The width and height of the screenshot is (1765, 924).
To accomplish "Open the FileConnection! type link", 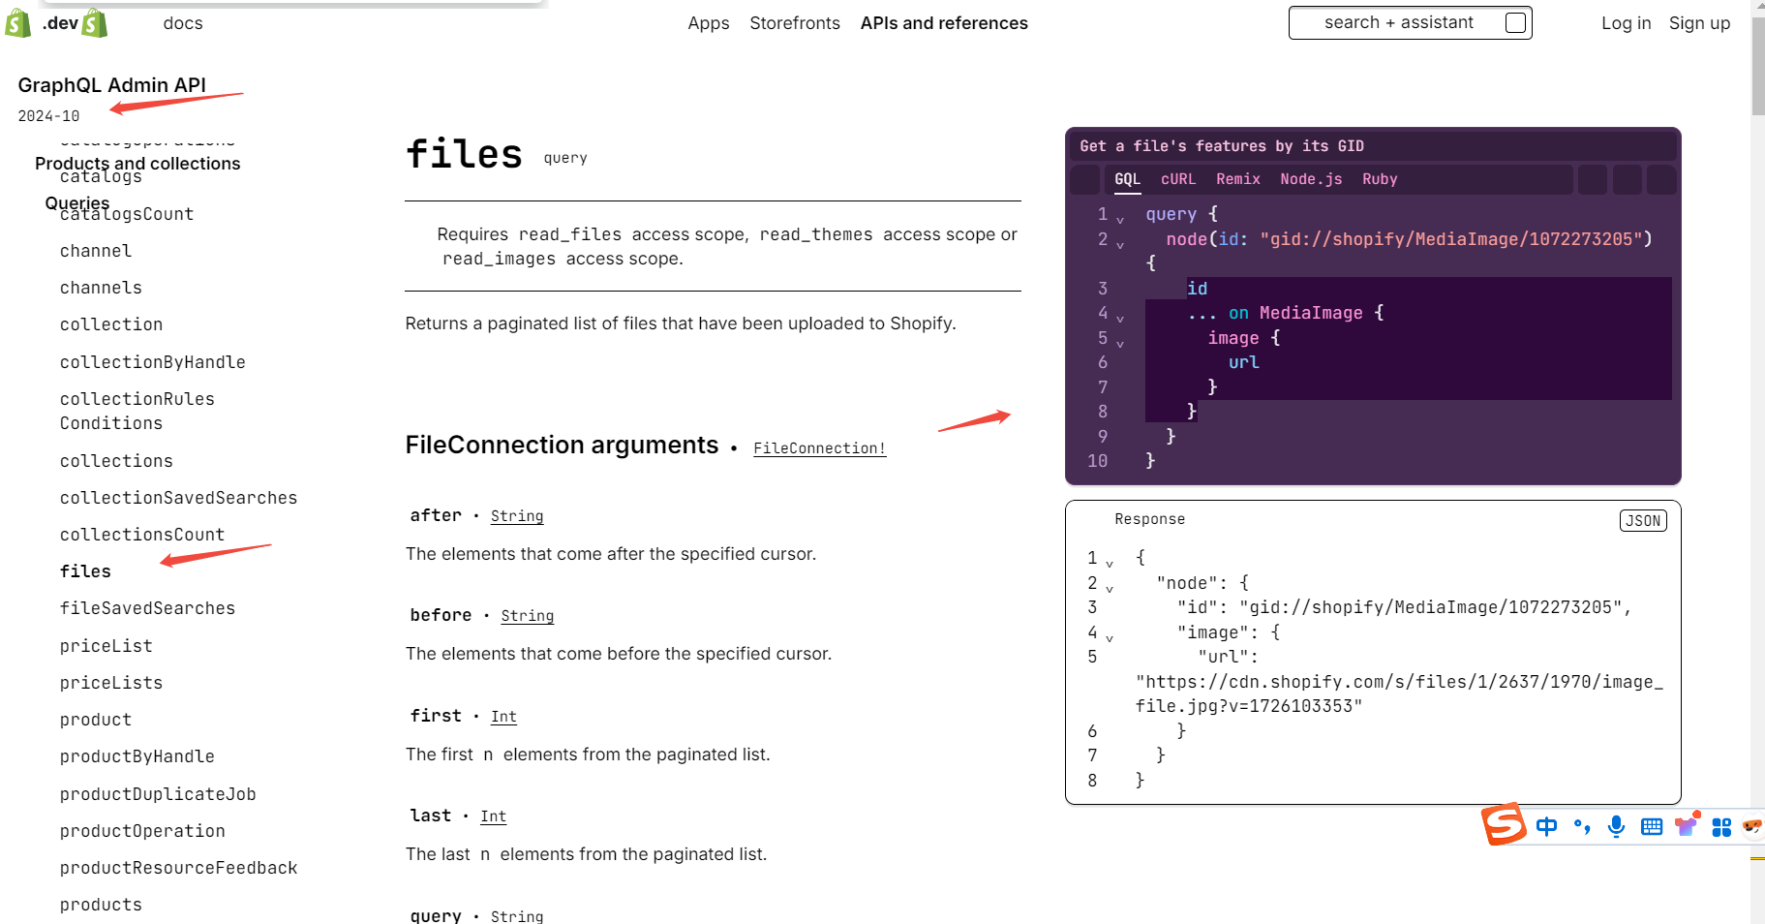I will click(819, 448).
